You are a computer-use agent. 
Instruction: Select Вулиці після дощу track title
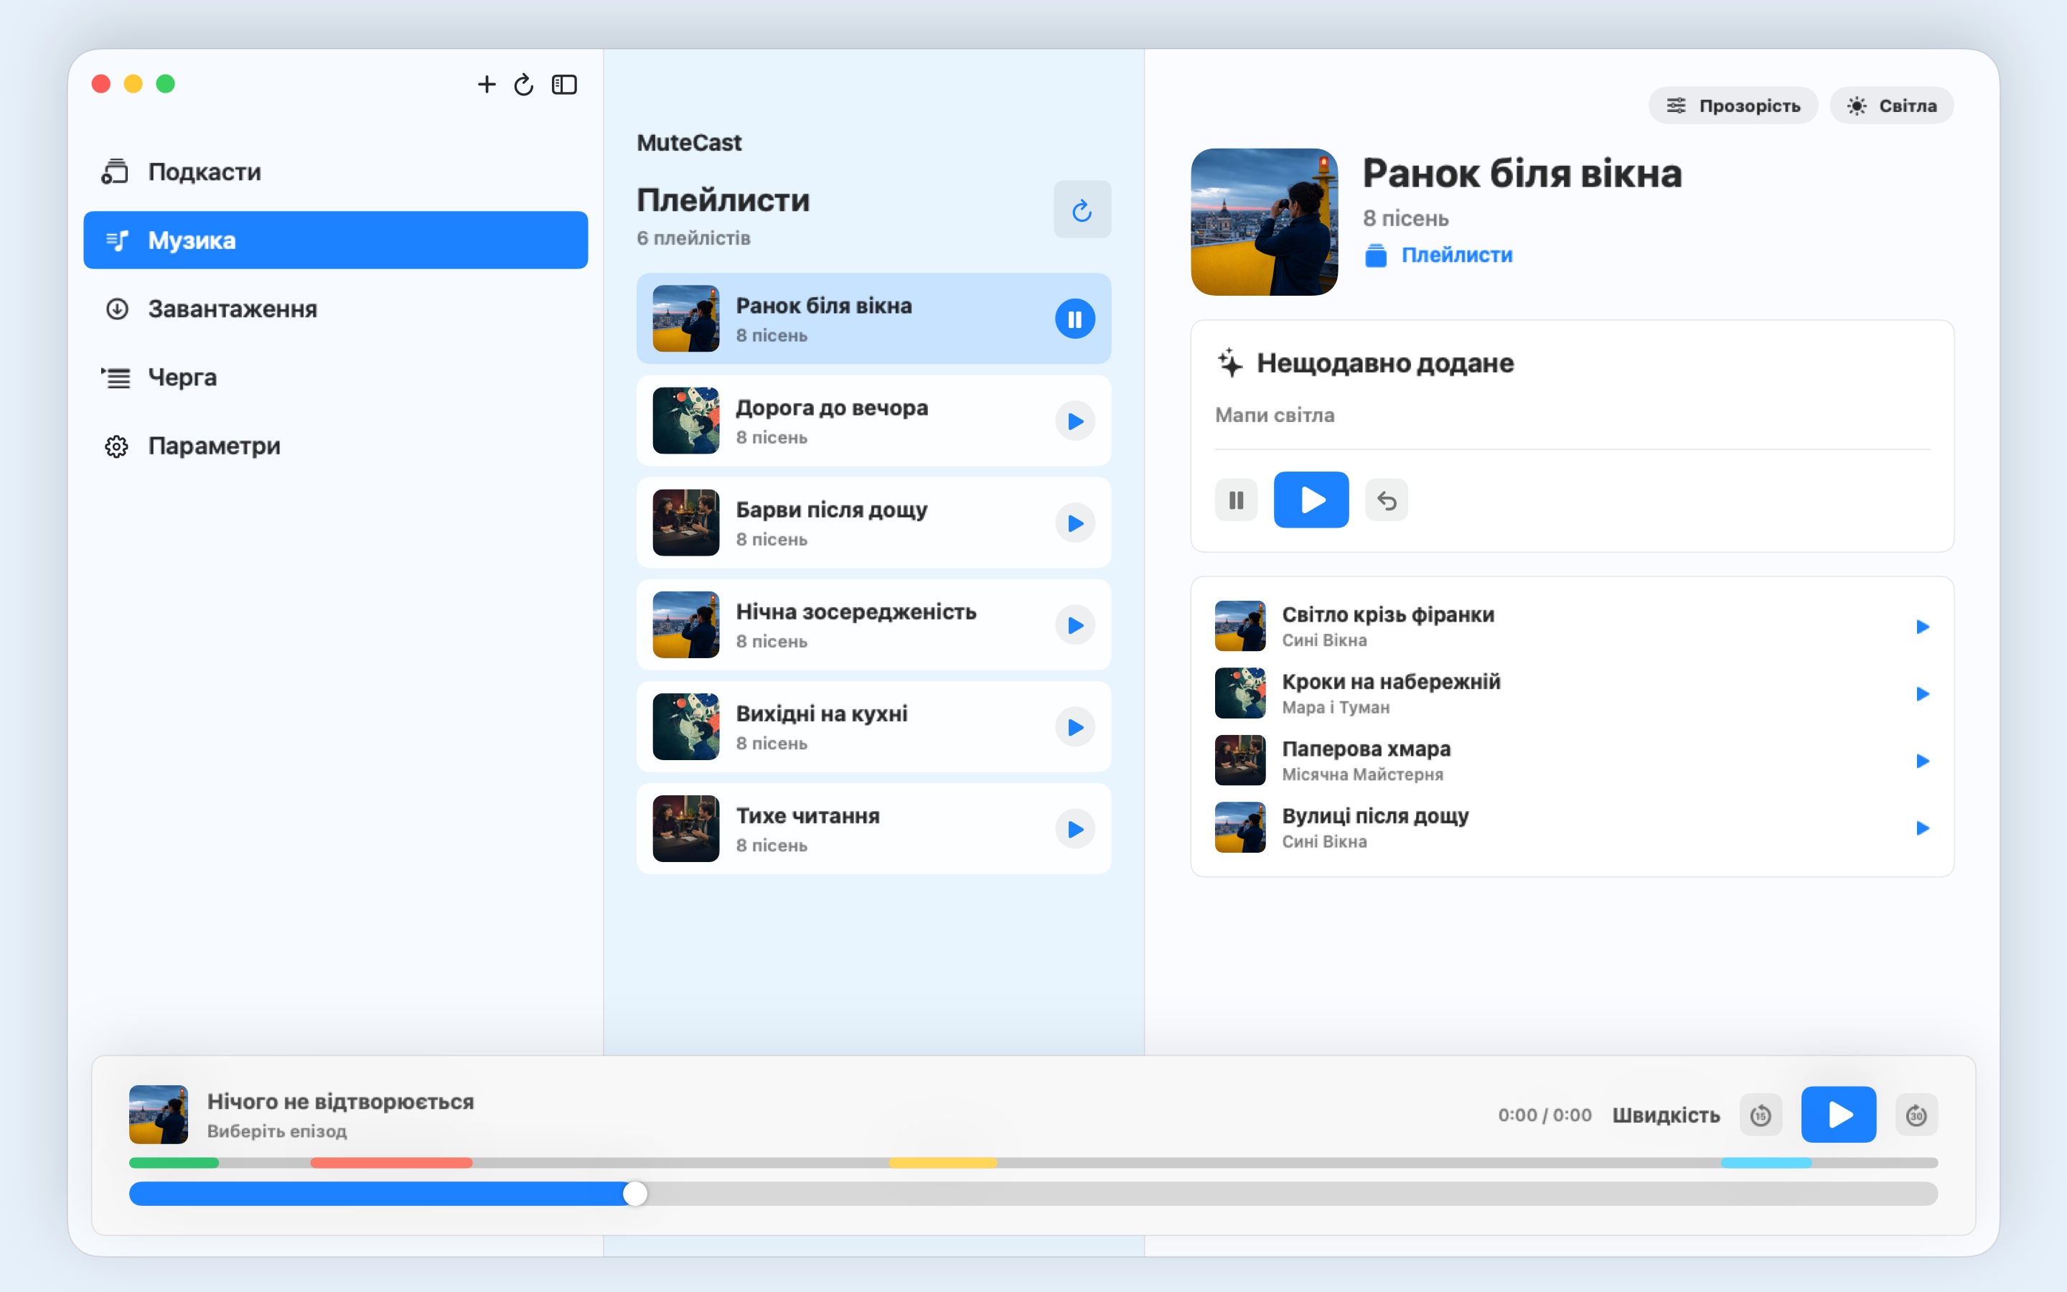1375,816
